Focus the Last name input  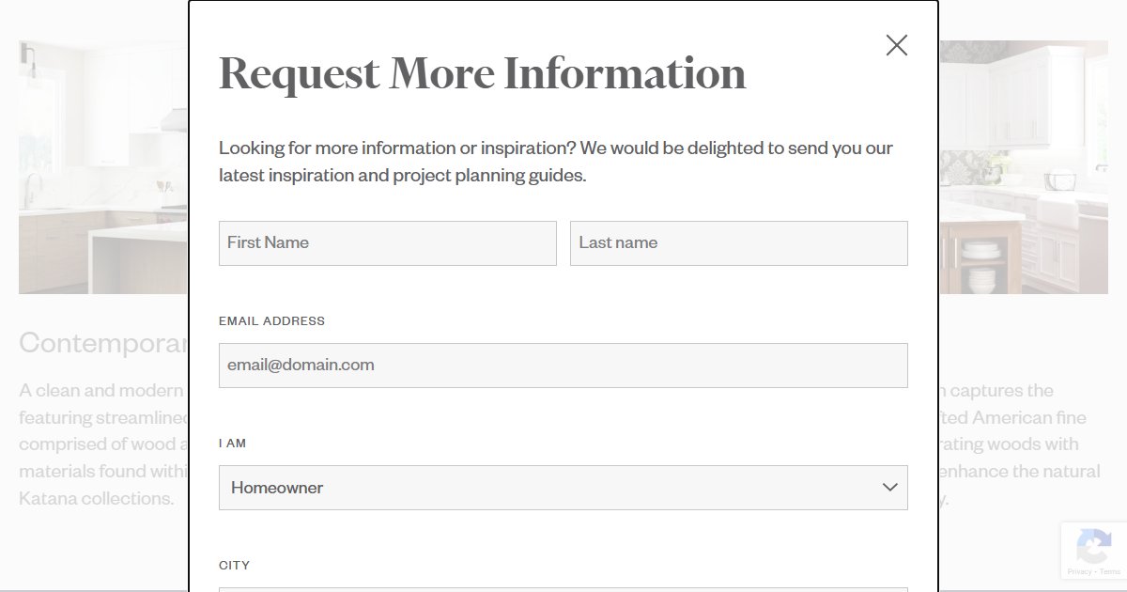coord(738,243)
